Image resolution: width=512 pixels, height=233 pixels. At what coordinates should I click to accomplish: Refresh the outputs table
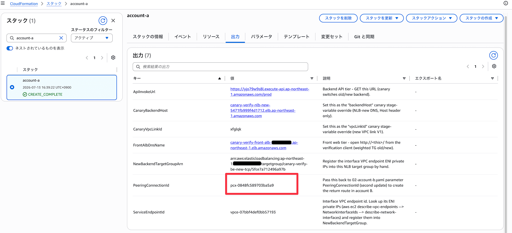[493, 55]
